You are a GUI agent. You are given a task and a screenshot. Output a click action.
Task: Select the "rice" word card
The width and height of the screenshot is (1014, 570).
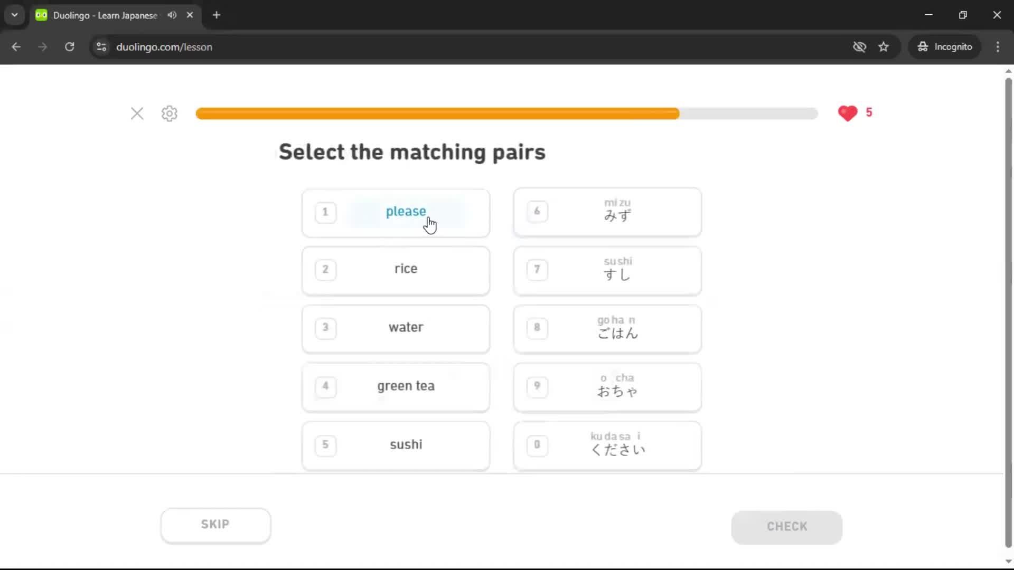pyautogui.click(x=396, y=270)
